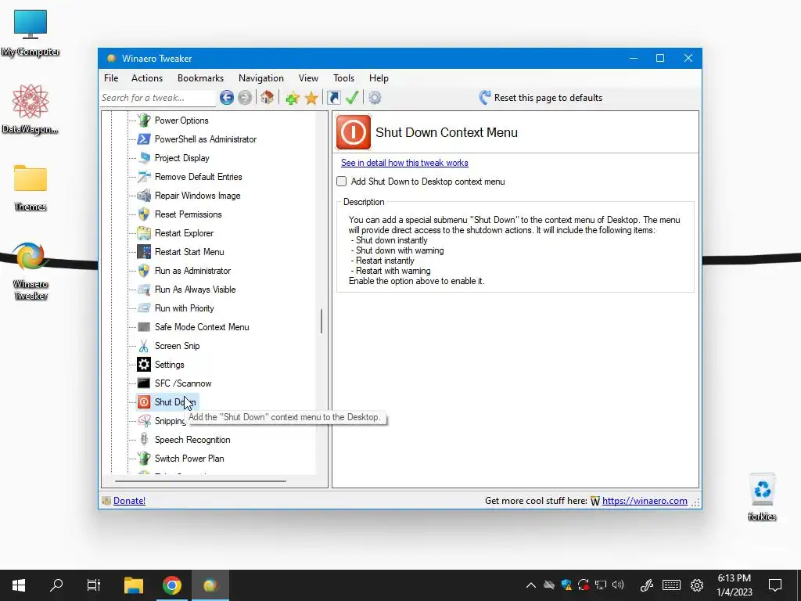
Task: Select Run As Always Visible item
Action: click(195, 290)
